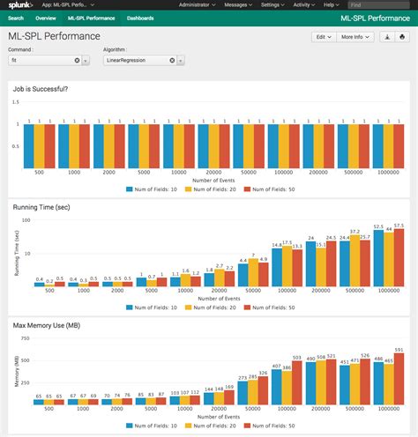Open the Messages menu
This screenshot has width=418, height=437.
point(238,5)
